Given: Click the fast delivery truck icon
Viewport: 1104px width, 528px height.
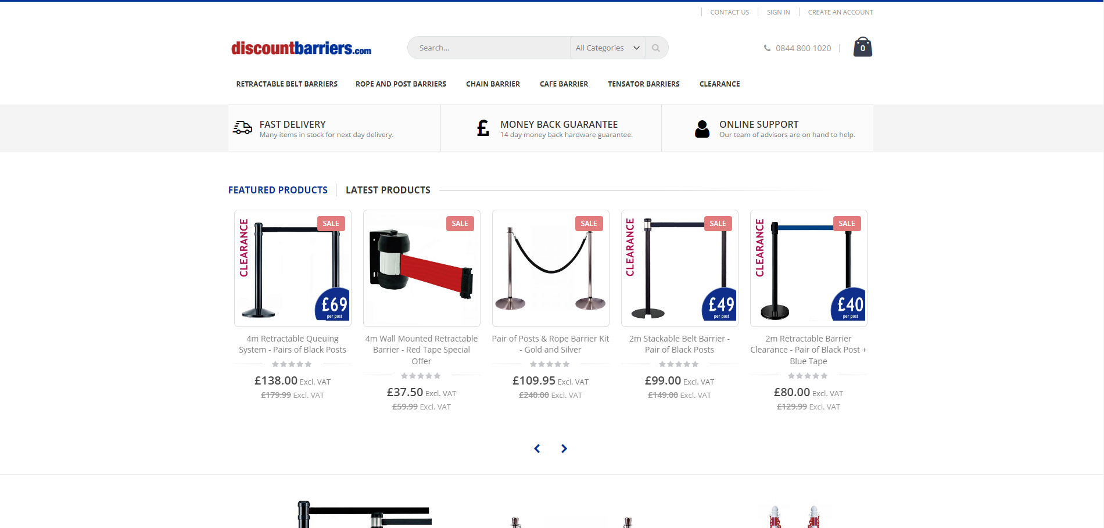Looking at the screenshot, I should tap(242, 127).
